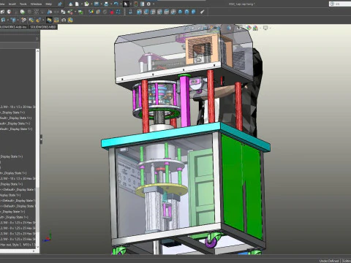This screenshot has width=351, height=263.
Task: Collapse the feature tree panel handle
Action: (41, 140)
